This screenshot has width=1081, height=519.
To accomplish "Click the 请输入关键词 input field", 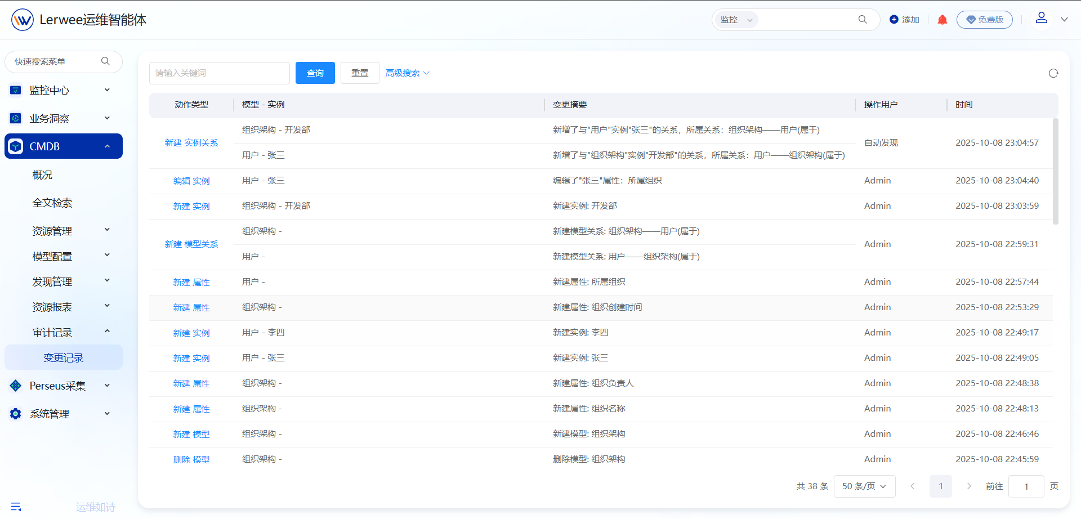I will pos(220,73).
